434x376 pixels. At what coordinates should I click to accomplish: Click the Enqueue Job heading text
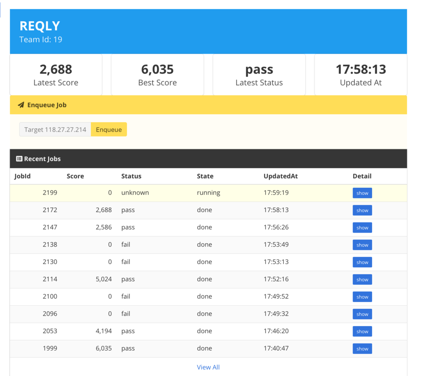pyautogui.click(x=47, y=105)
